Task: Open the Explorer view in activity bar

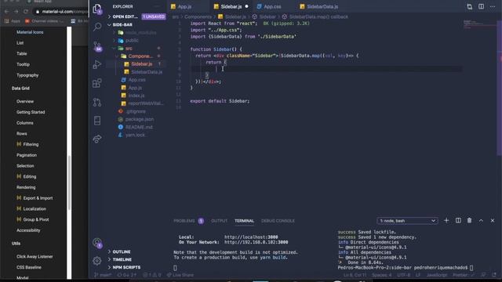Action: pyautogui.click(x=97, y=9)
